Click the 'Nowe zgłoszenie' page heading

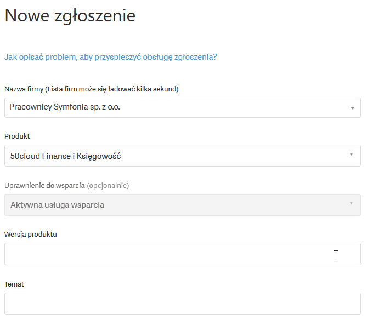70,16
